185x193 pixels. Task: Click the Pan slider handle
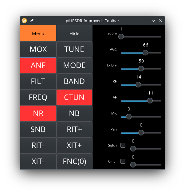point(141,133)
